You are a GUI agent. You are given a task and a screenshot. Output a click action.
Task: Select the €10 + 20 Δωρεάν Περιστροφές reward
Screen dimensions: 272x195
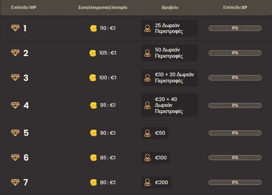[169, 78]
